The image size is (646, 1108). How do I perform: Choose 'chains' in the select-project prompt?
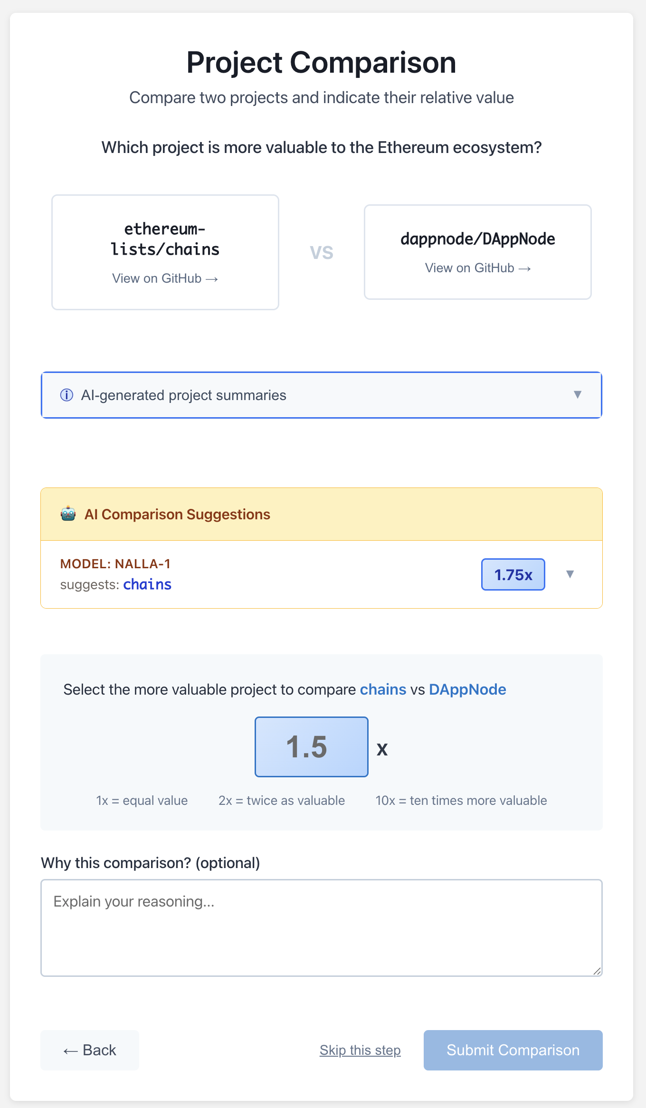tap(383, 689)
